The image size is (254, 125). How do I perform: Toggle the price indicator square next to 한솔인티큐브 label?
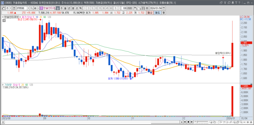tap(3, 17)
